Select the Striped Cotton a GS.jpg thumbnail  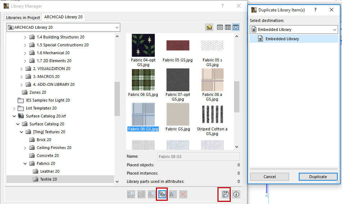212,114
